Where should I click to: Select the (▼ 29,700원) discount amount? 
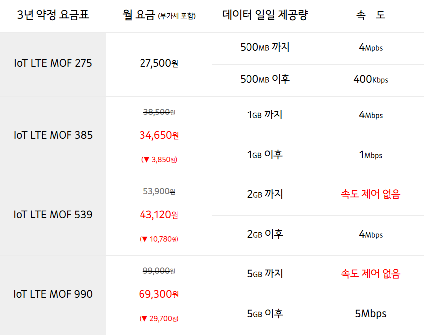pos(159,319)
